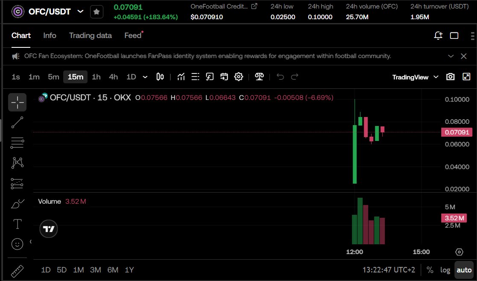Viewport: 477px width, 281px height.
Task: Expand the announcement banner chevron
Action: pos(451,56)
